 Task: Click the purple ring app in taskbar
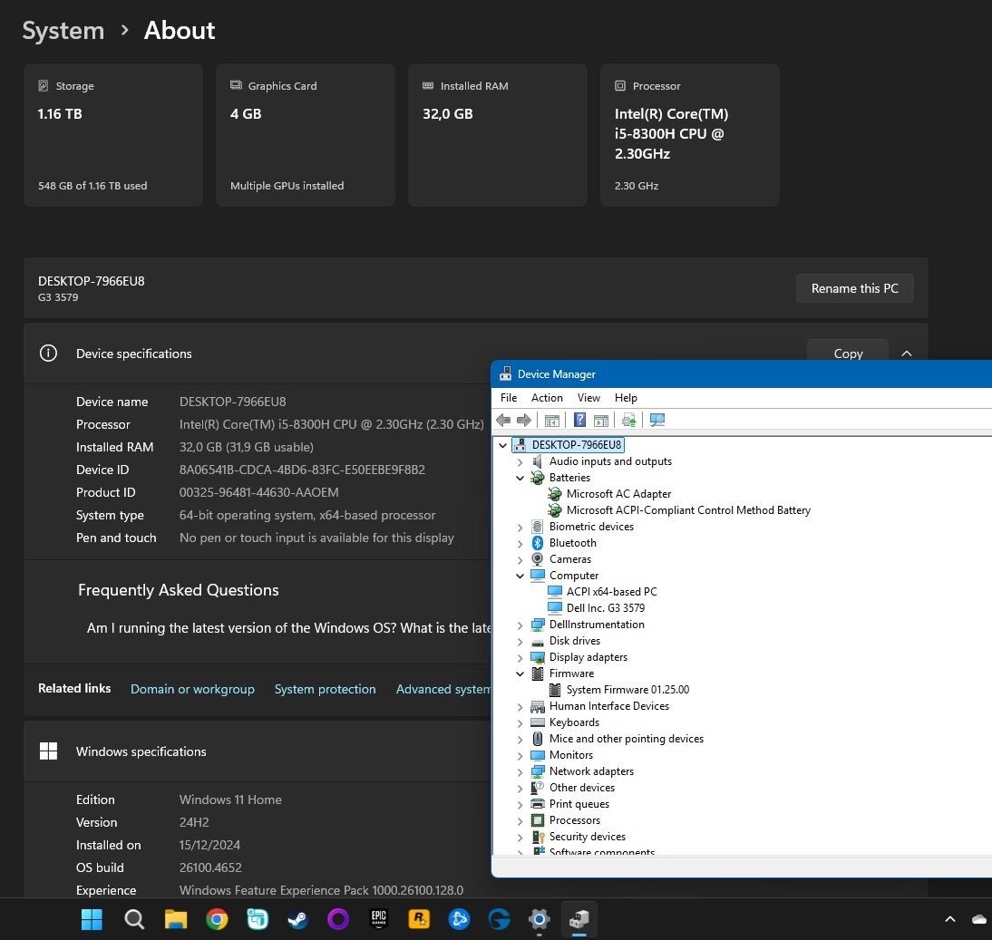pos(338,919)
